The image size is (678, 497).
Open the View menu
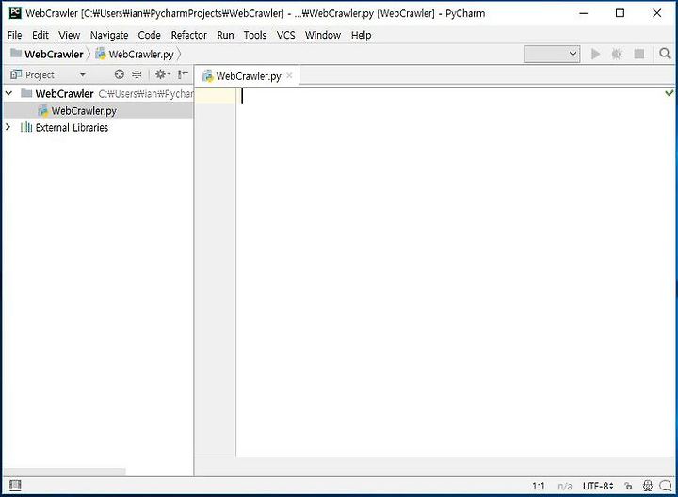click(x=69, y=35)
